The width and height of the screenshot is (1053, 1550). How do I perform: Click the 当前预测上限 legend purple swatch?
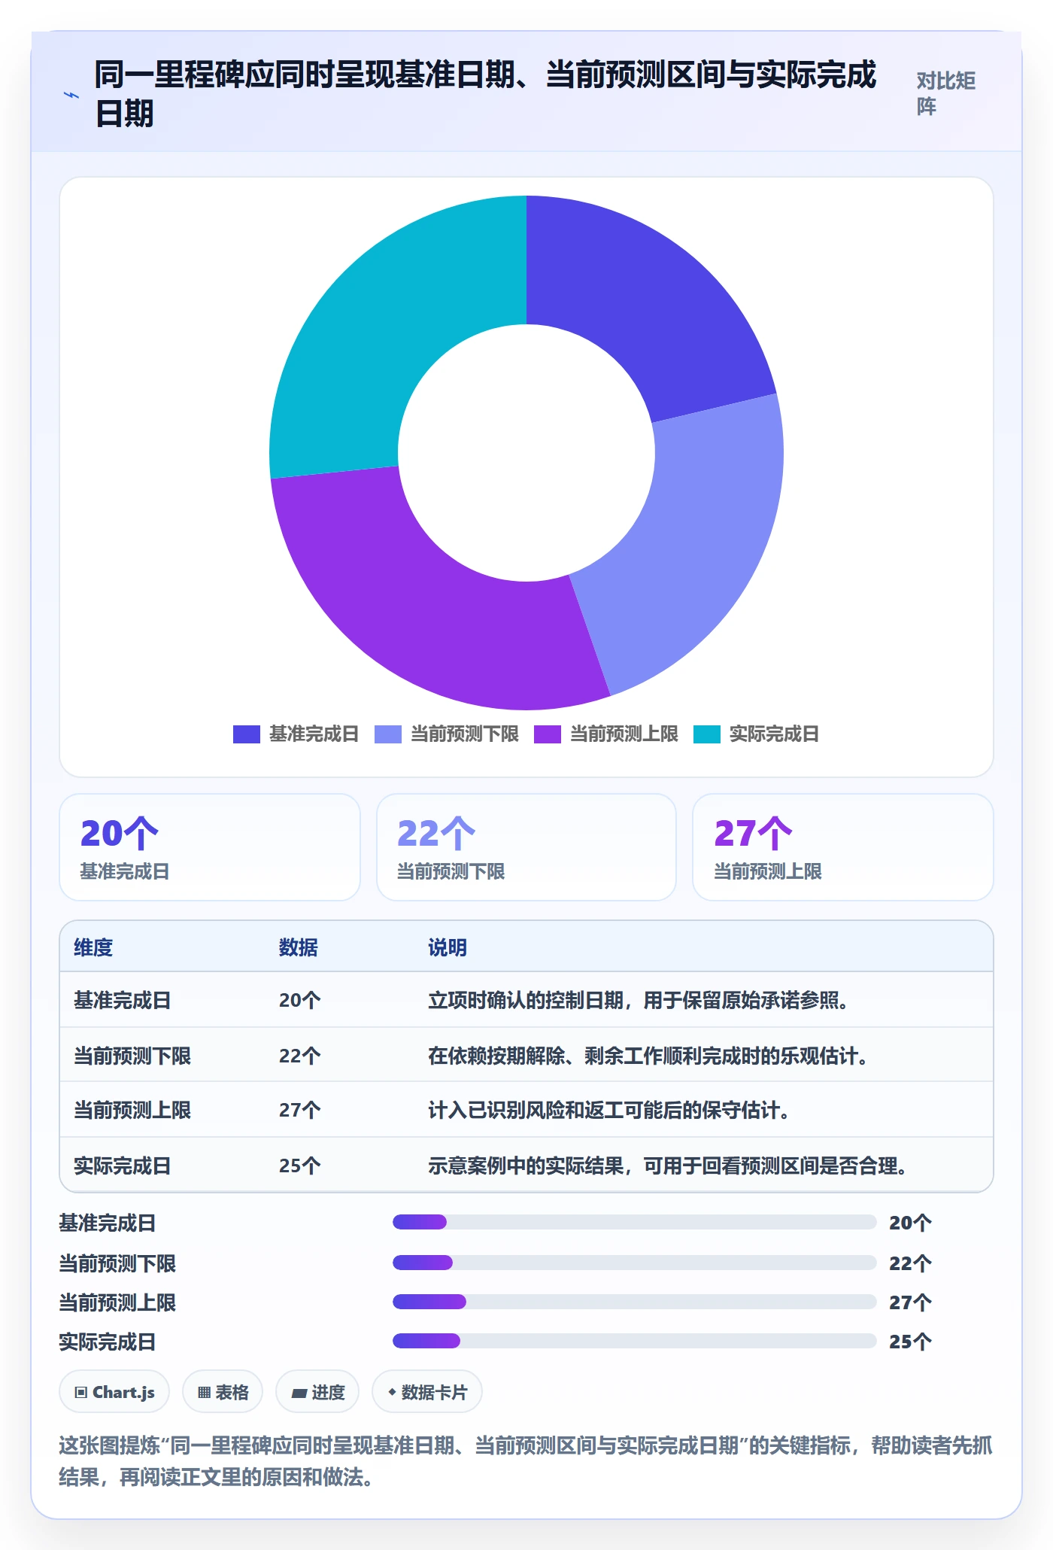click(x=548, y=734)
